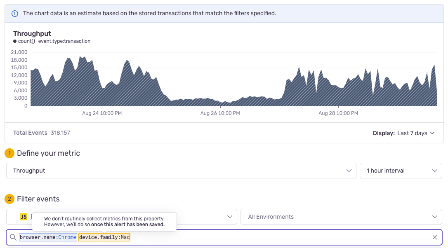Open the Throughput metric dropdown

pyautogui.click(x=182, y=170)
